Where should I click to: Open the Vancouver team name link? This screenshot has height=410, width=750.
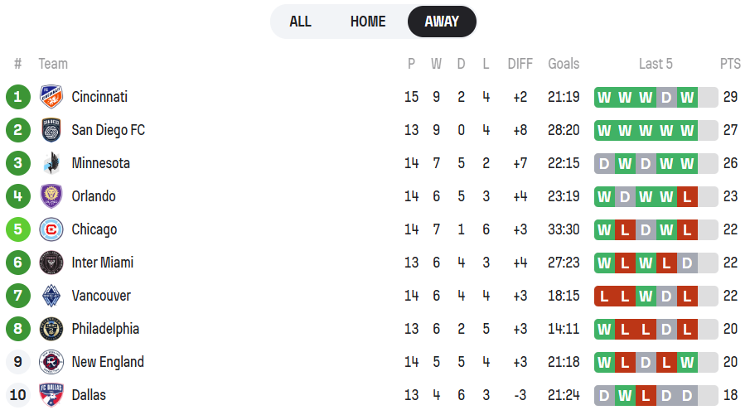pyautogui.click(x=101, y=296)
